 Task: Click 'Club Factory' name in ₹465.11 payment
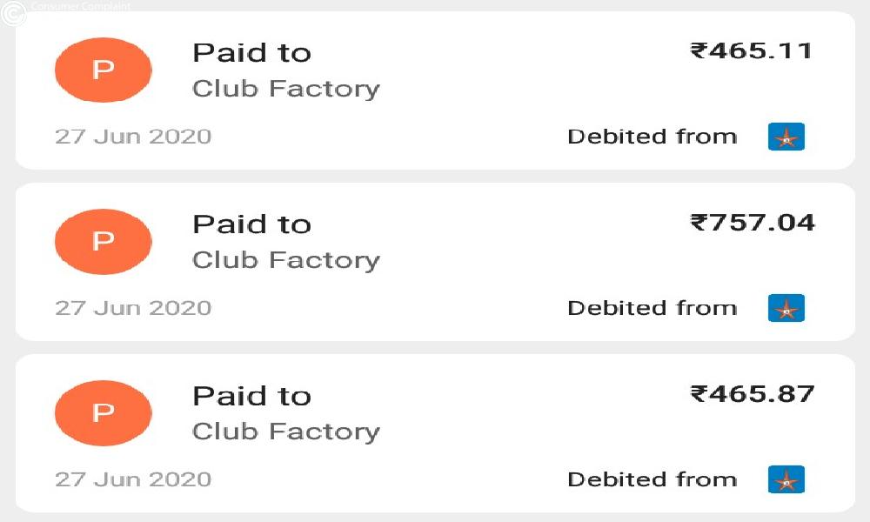click(x=286, y=89)
